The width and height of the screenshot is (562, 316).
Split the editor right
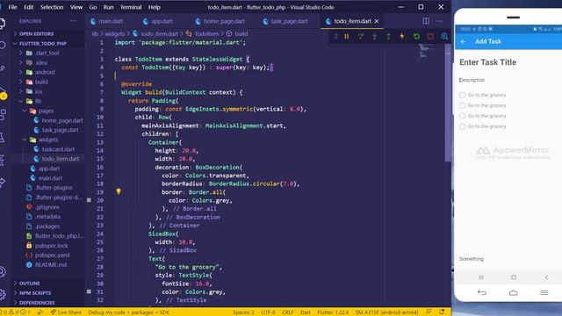pos(426,21)
